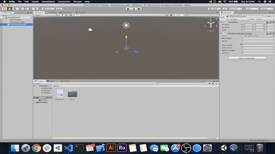Open the Gizmos dropdown in Scene view
275x154 pixels.
[179, 15]
